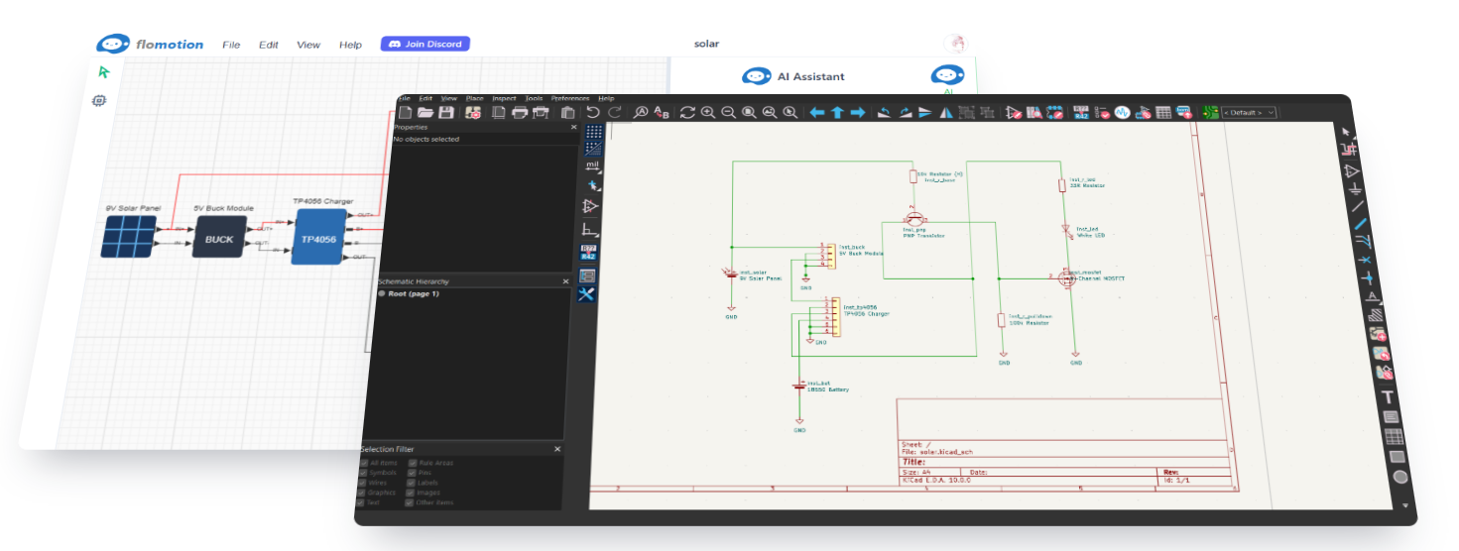Click Zoom to Fit icon in KiCad
The image size is (1459, 551).
point(749,113)
